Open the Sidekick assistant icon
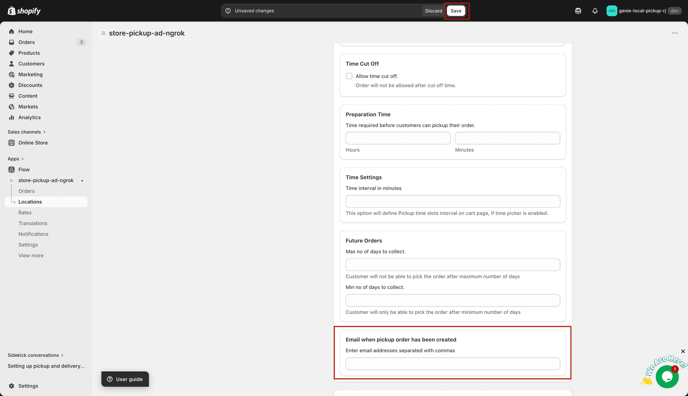 (x=578, y=11)
